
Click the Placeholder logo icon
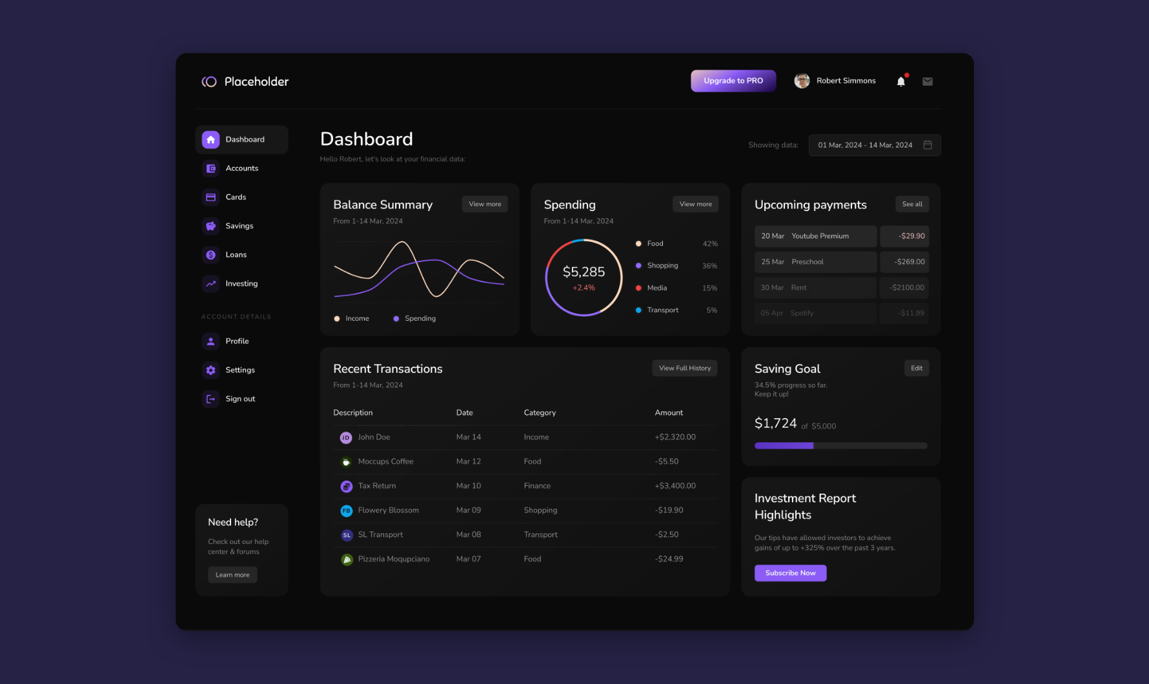pyautogui.click(x=209, y=81)
